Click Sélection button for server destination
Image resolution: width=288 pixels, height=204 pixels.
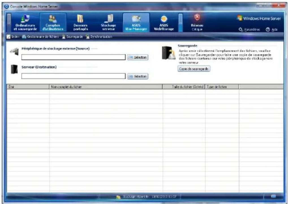(x=137, y=76)
